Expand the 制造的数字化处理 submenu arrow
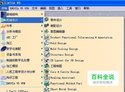The image size is (125, 92). pyautogui.click(x=42, y=60)
